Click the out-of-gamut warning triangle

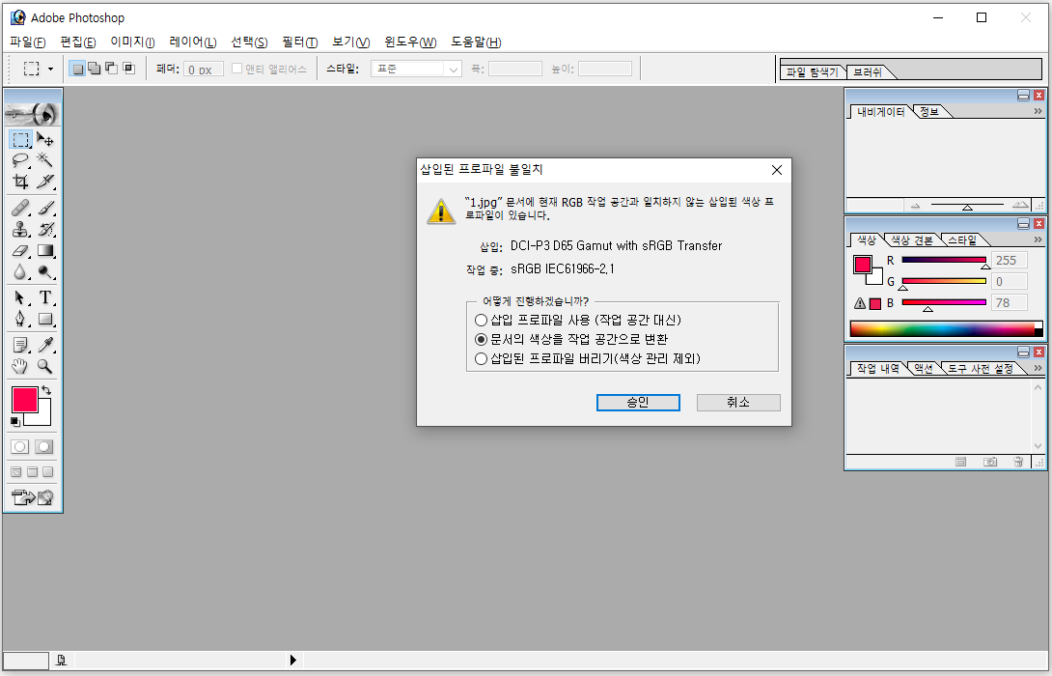pos(859,303)
